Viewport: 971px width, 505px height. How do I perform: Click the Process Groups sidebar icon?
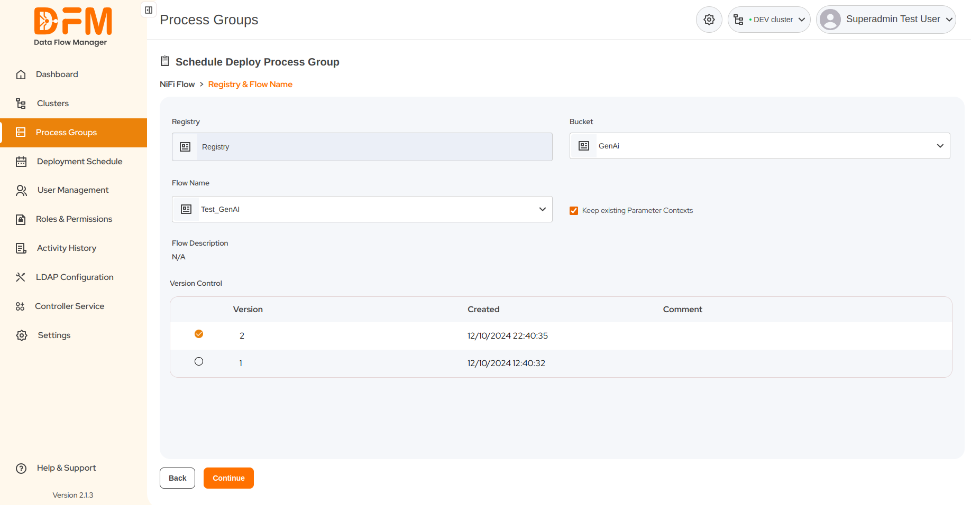[x=21, y=132]
